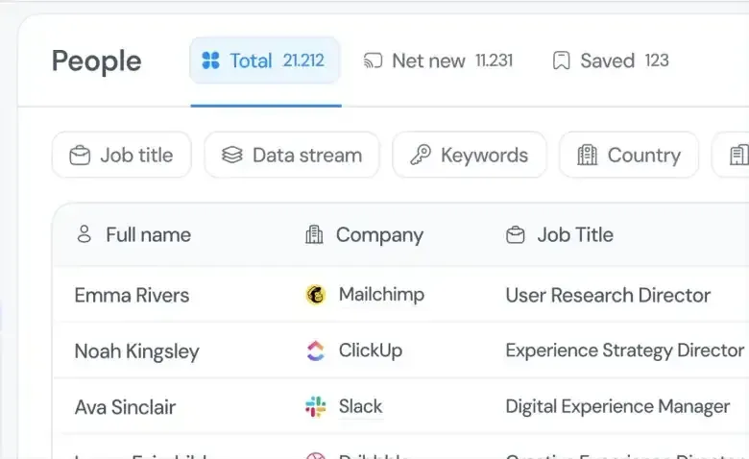Click the User Research Director job title

click(608, 295)
